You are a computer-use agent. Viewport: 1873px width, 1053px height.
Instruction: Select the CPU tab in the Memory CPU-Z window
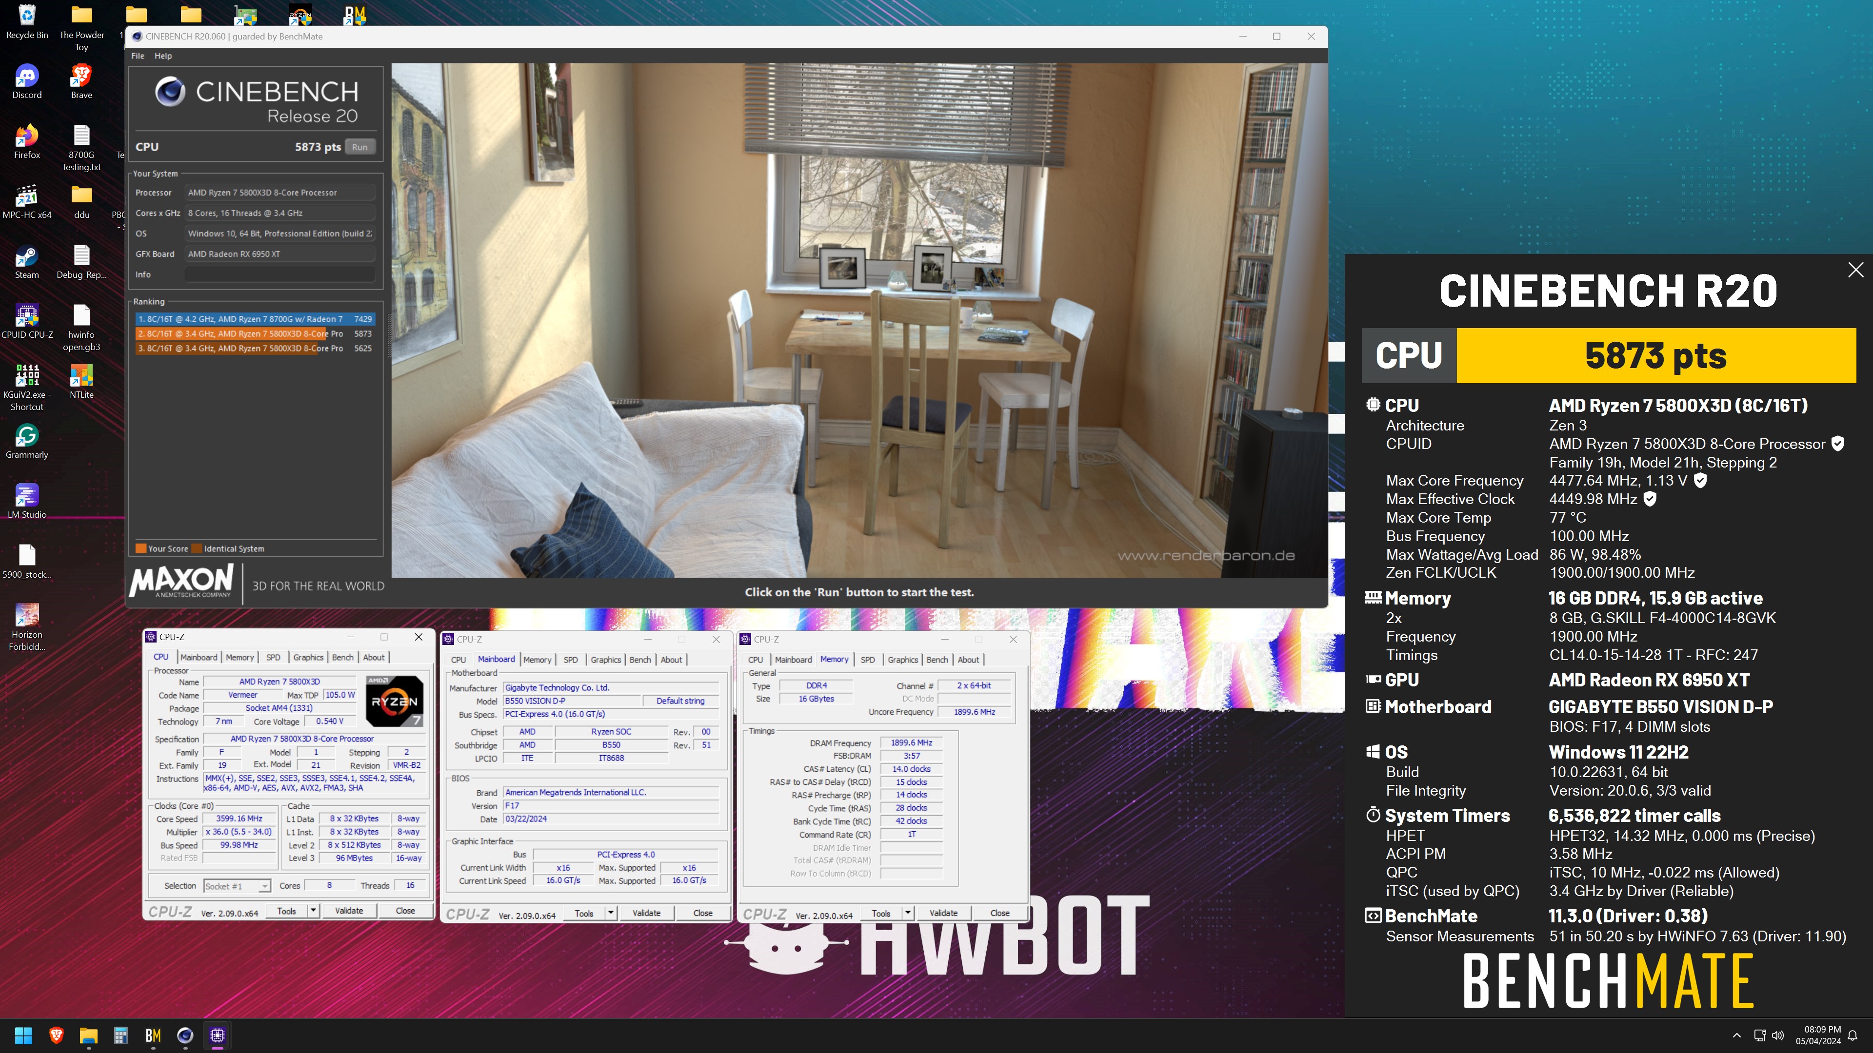point(756,660)
